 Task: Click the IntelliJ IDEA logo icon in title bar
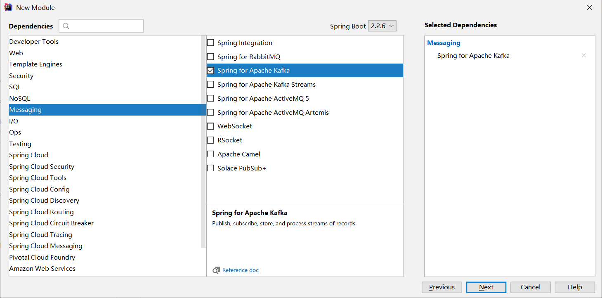pos(8,7)
